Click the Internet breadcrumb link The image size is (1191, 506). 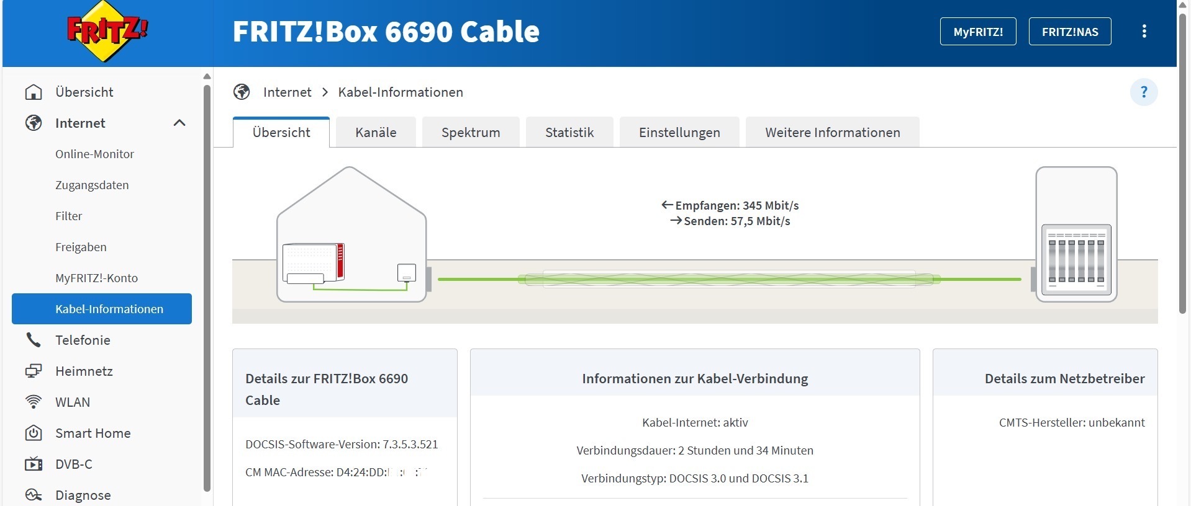click(x=287, y=92)
